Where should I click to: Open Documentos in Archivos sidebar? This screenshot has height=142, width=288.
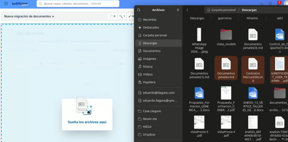coord(158,51)
